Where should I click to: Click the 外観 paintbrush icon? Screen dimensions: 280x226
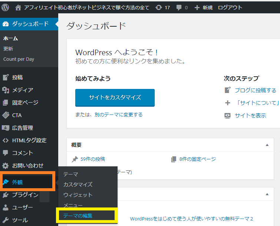point(6,182)
